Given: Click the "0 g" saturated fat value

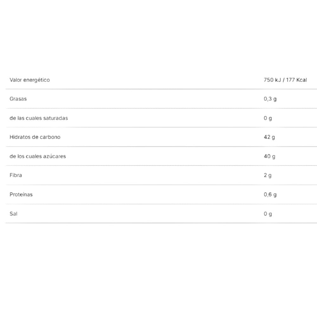Looking at the screenshot, I should (268, 118).
